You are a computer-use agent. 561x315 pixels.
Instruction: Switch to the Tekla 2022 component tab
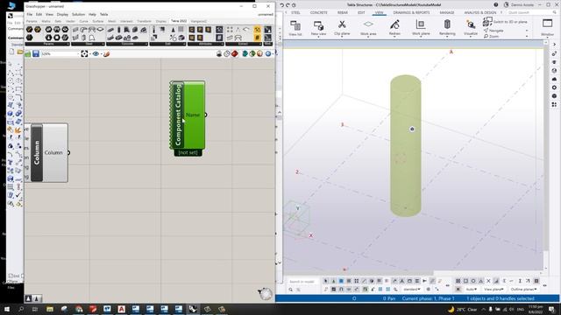coord(179,21)
